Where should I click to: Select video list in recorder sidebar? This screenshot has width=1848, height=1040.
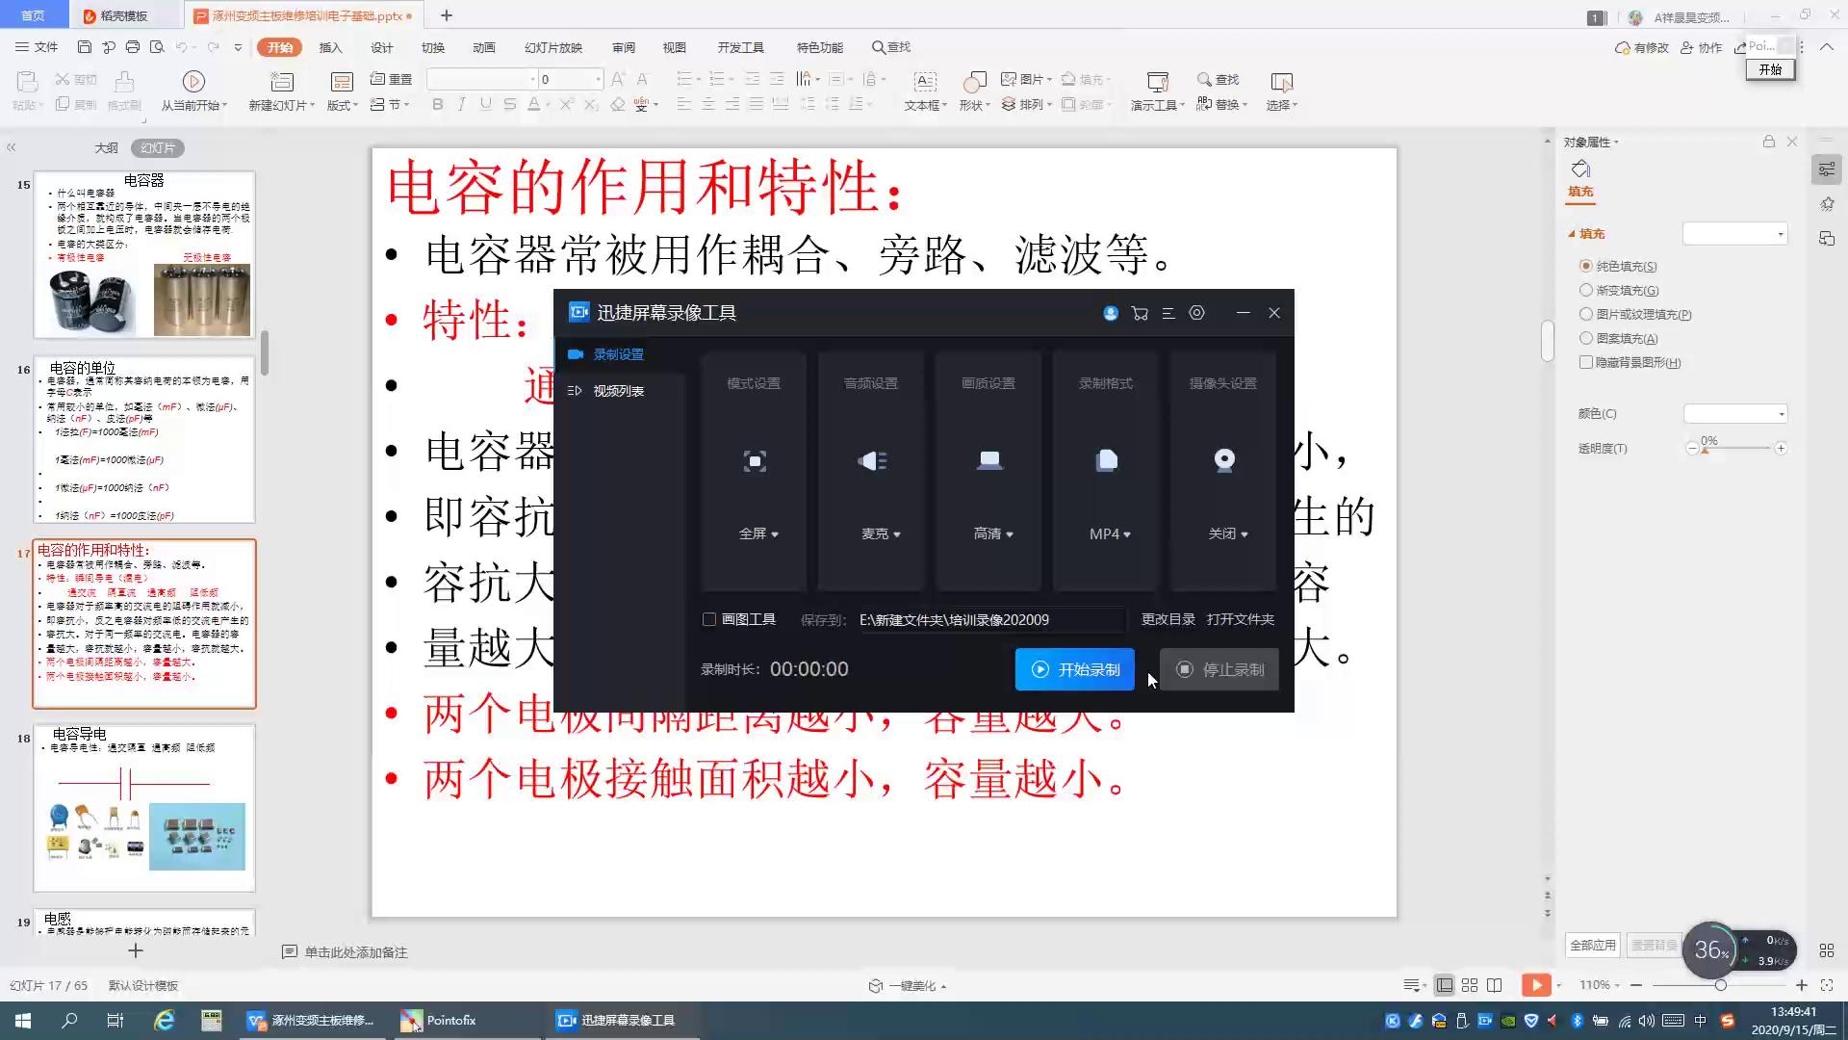tap(619, 391)
